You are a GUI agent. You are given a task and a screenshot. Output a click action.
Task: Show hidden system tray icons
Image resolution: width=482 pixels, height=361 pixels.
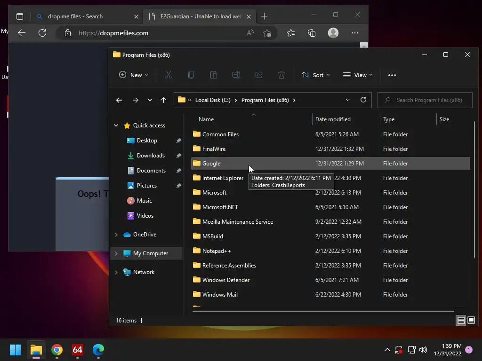(x=387, y=350)
